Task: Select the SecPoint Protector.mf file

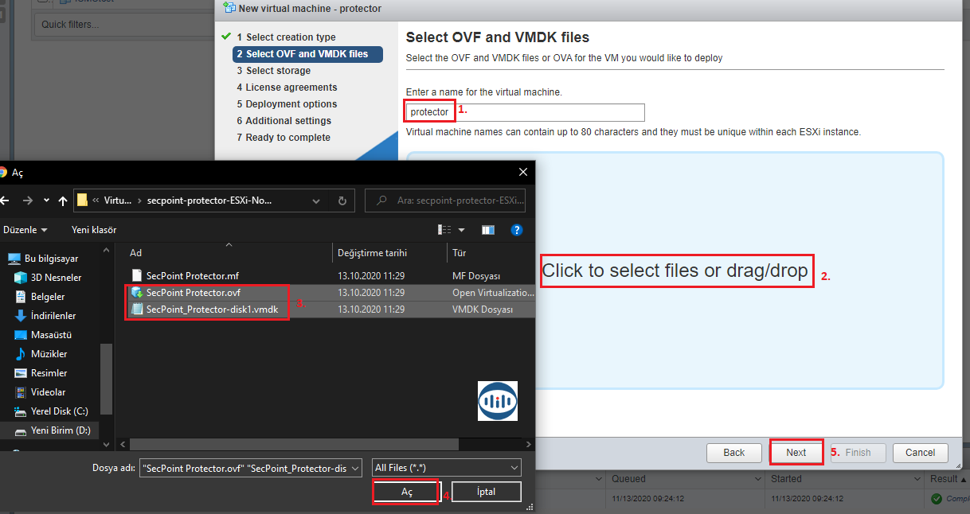Action: pyautogui.click(x=192, y=276)
